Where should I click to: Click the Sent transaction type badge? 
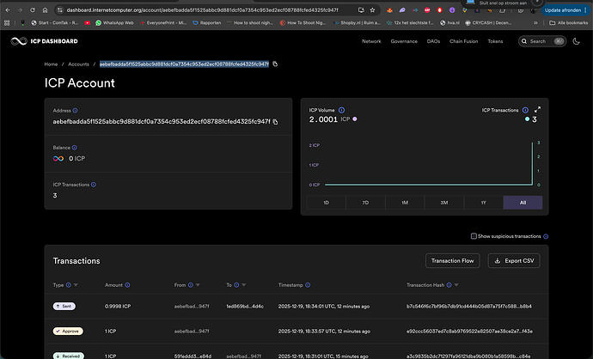click(x=64, y=306)
